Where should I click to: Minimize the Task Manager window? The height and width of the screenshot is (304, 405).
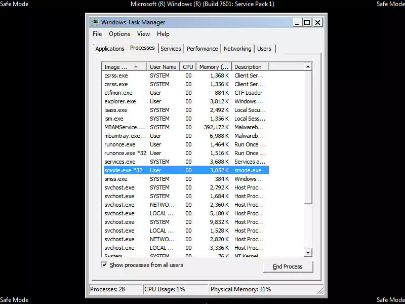click(297, 22)
